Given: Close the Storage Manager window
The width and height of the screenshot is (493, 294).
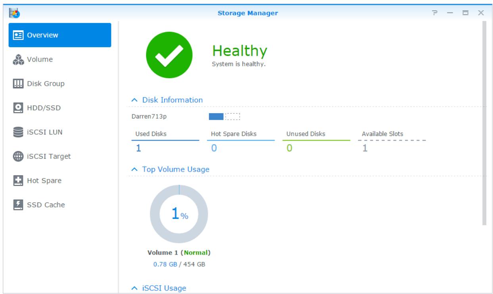Looking at the screenshot, I should coord(481,13).
